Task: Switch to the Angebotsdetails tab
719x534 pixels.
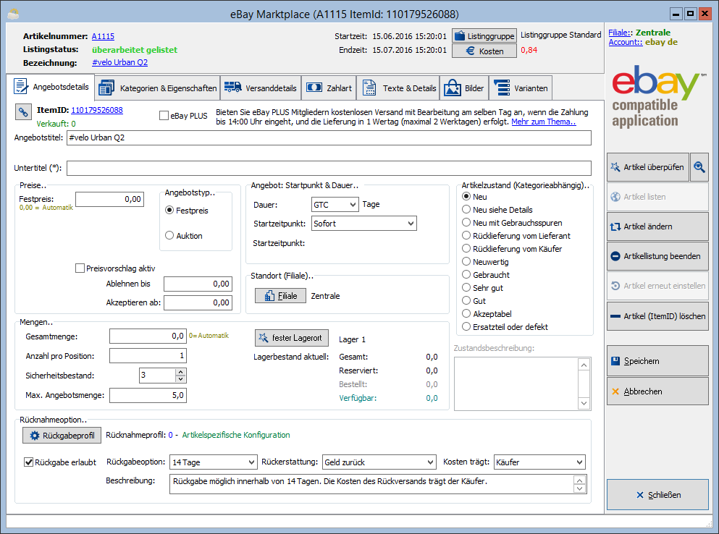Action: point(51,87)
